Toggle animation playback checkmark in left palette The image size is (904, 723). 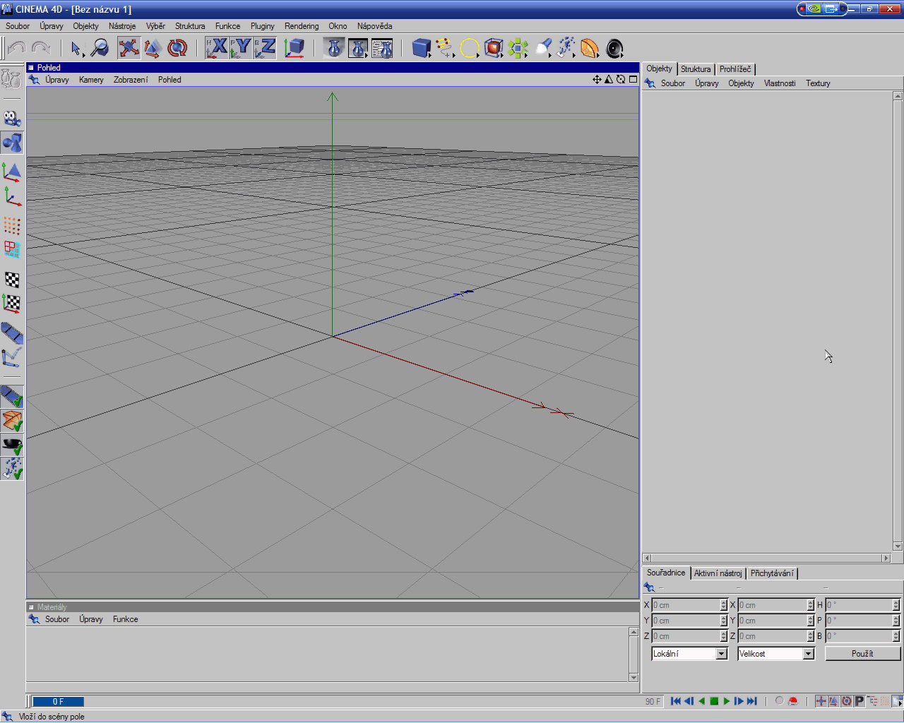pos(12,397)
